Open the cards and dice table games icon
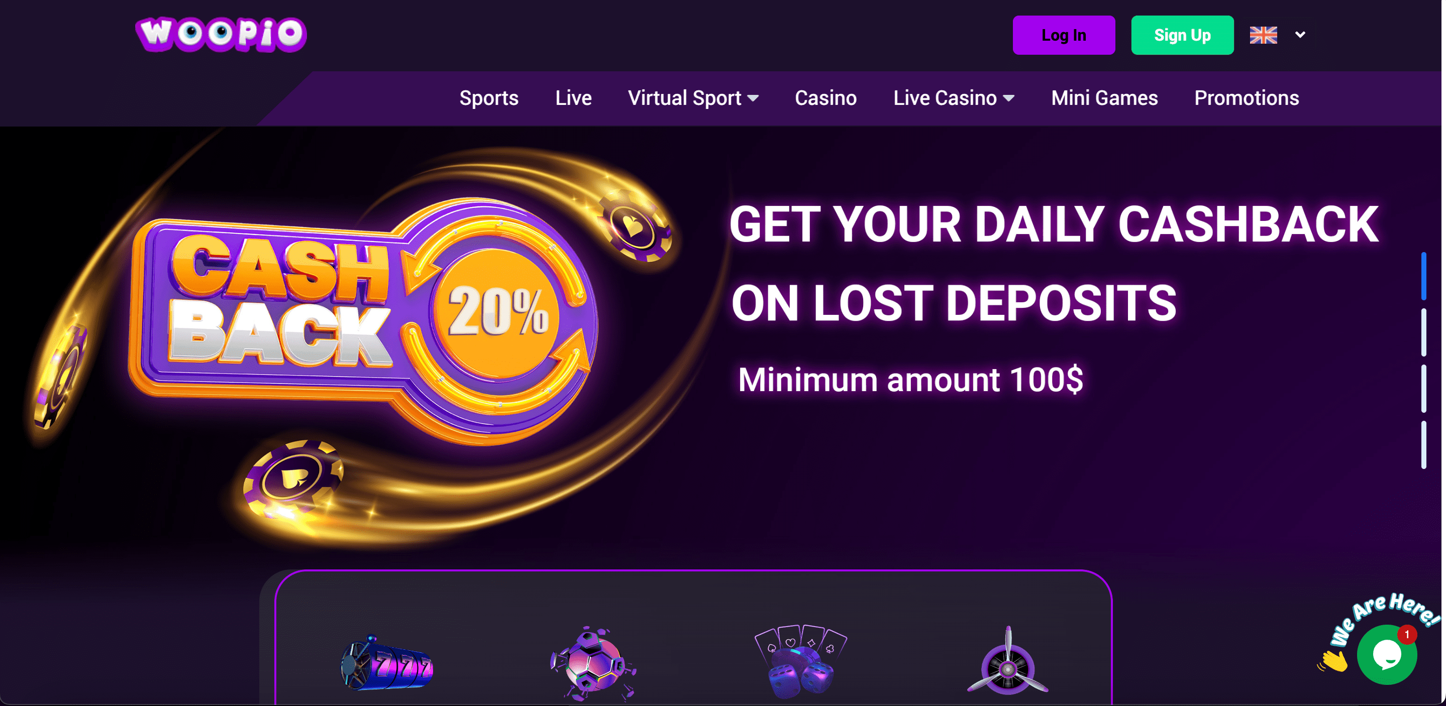1446x706 pixels. click(x=800, y=661)
